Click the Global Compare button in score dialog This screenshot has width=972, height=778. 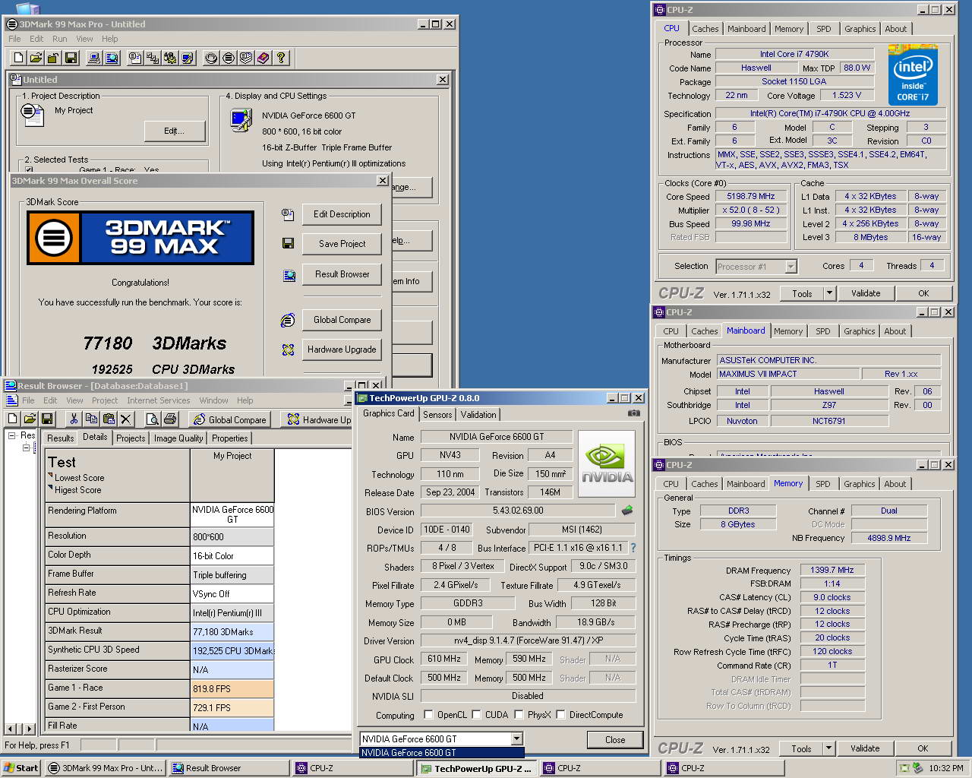342,320
